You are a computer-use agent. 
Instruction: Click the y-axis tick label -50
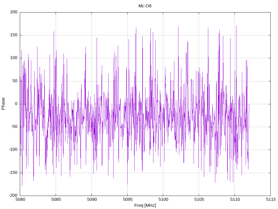click(x=14, y=127)
